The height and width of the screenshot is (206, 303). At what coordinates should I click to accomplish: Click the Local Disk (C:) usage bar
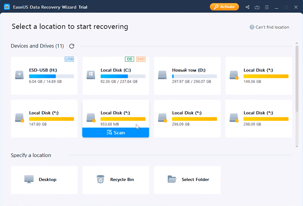click(123, 76)
